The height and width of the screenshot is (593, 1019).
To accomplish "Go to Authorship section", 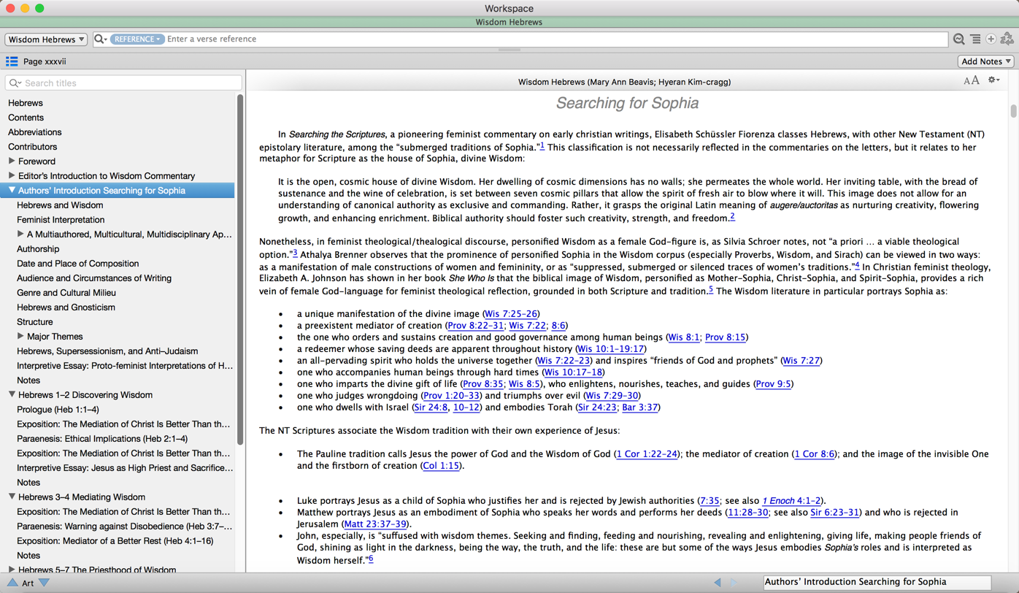I will (38, 249).
